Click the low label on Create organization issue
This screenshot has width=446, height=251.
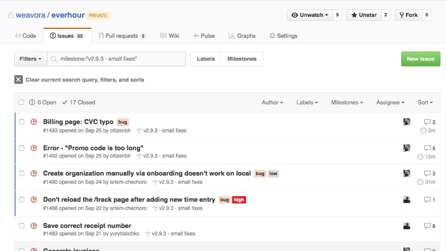[x=273, y=173]
